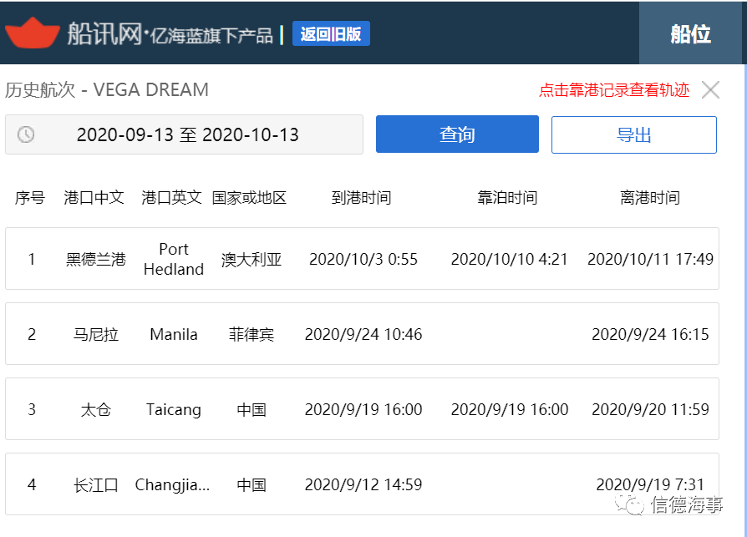Click the red ship logo icon

[x=33, y=33]
